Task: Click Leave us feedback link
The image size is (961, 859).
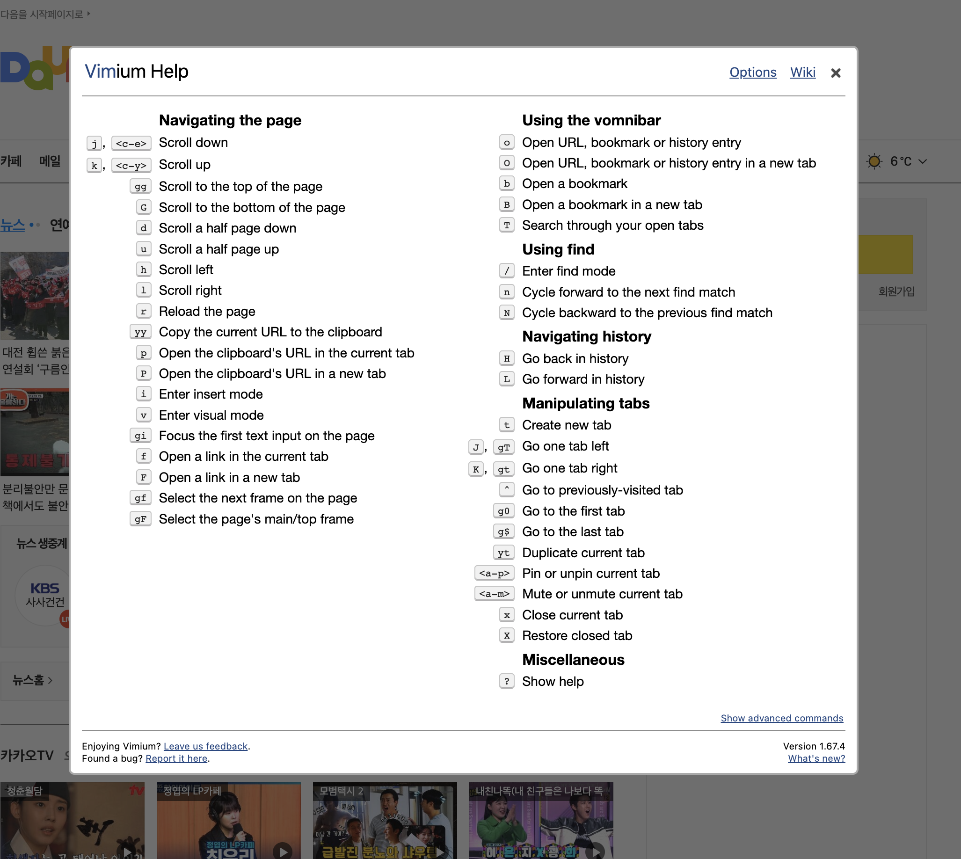Action: coord(205,746)
